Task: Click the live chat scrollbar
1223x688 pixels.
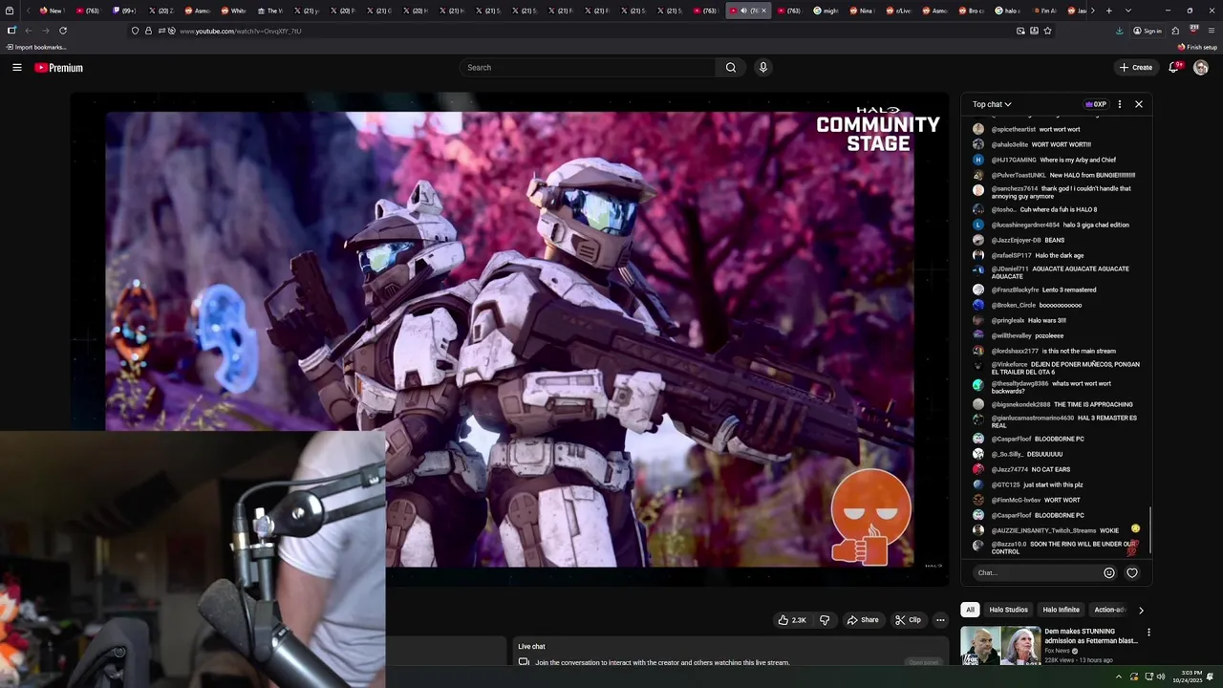Action: click(1150, 528)
